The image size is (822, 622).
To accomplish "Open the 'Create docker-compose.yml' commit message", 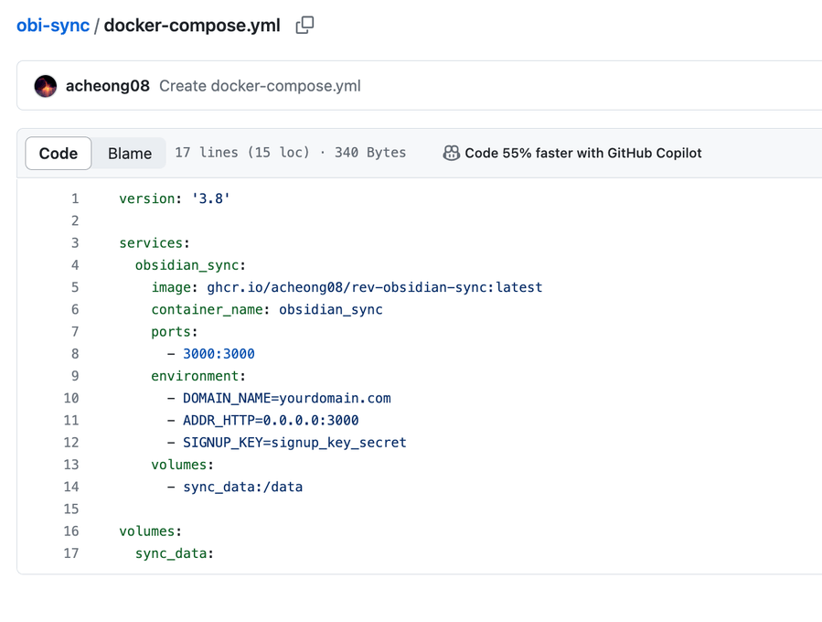I will tap(260, 86).
